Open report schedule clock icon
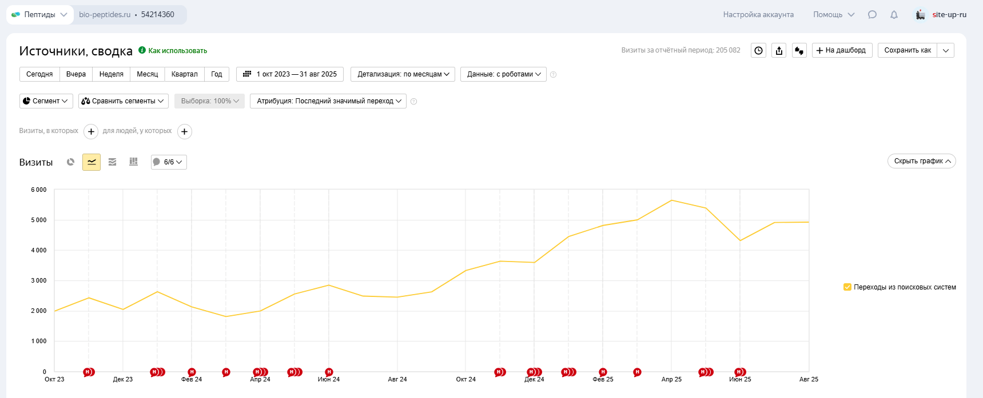983x398 pixels. 758,51
